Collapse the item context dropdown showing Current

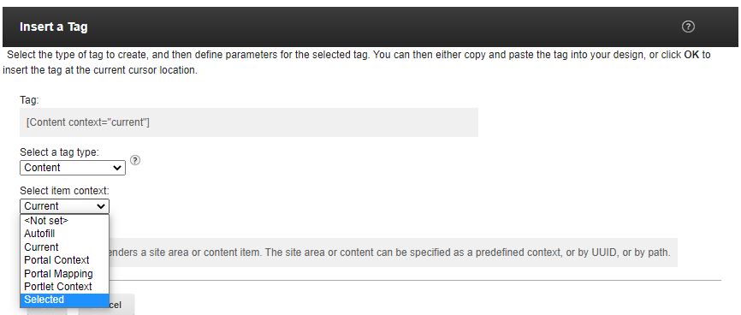pyautogui.click(x=65, y=206)
